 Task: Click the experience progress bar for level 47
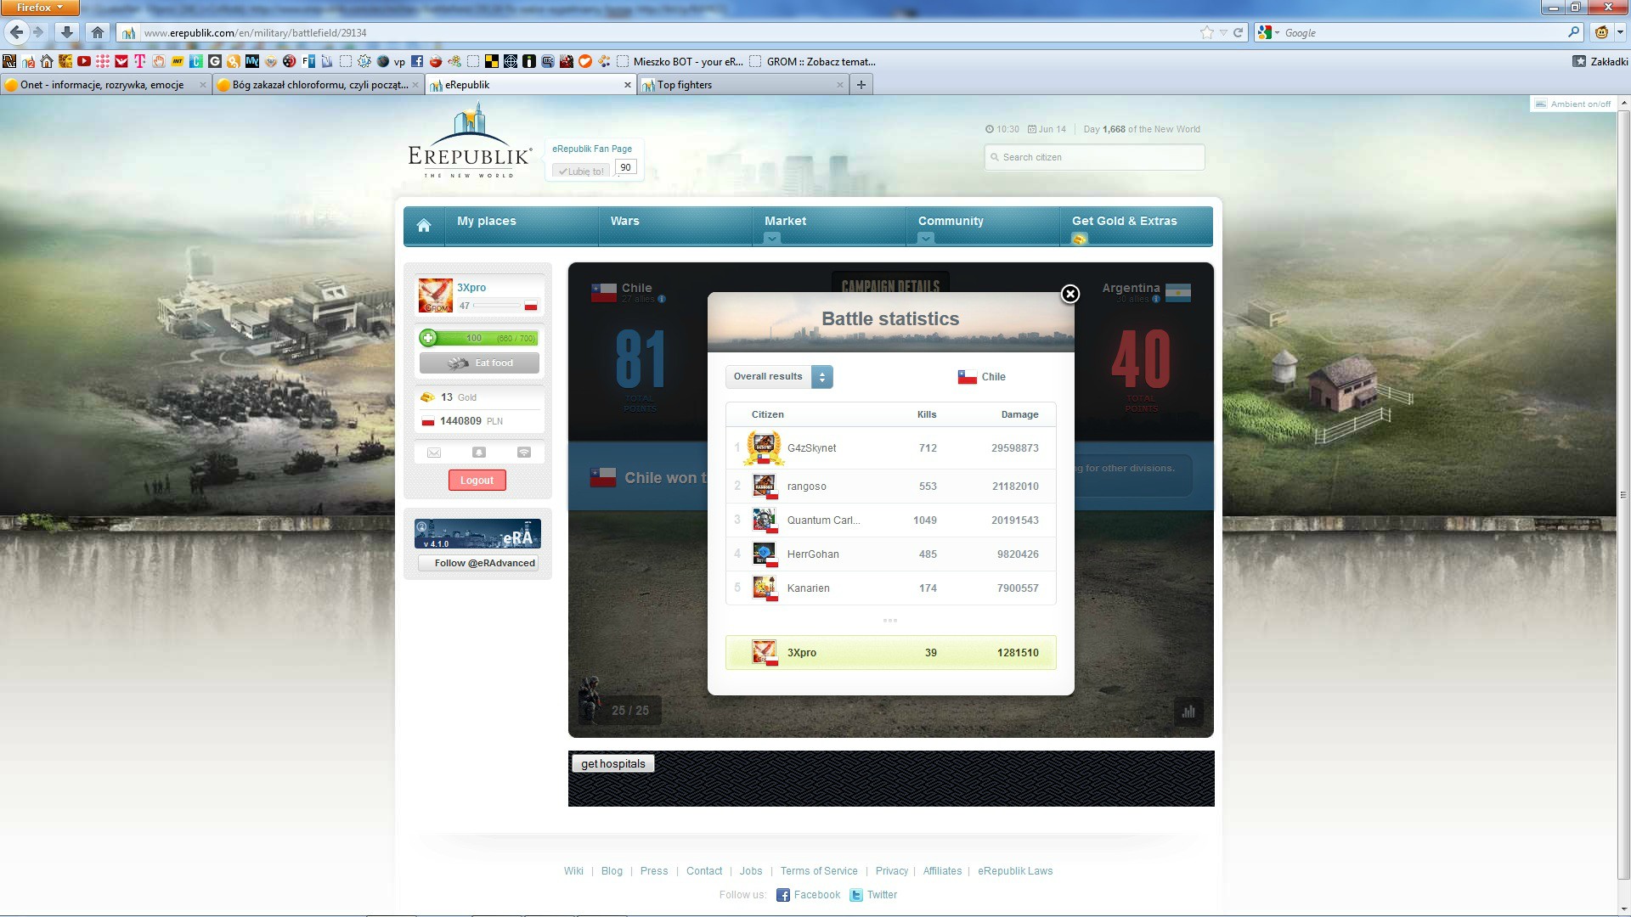point(497,306)
